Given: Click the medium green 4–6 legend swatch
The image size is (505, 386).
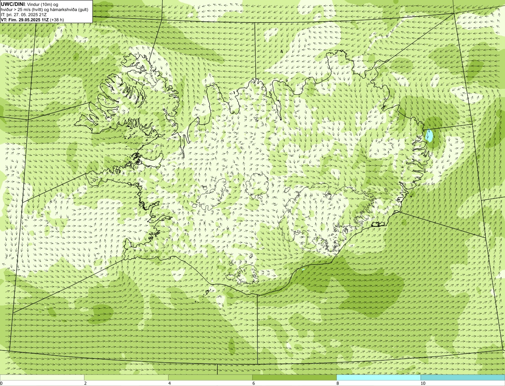Looking at the screenshot, I should (x=210, y=378).
